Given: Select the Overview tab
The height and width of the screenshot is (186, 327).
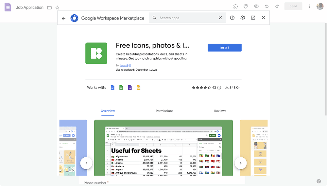Looking at the screenshot, I should (x=108, y=111).
